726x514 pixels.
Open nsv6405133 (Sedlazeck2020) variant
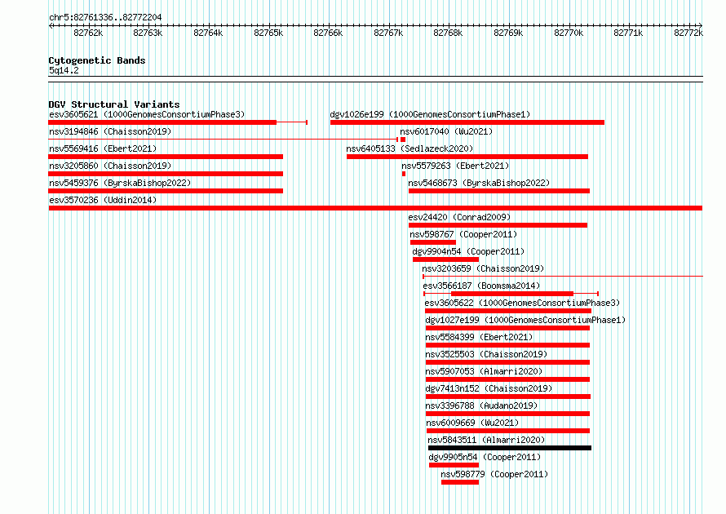(409, 148)
